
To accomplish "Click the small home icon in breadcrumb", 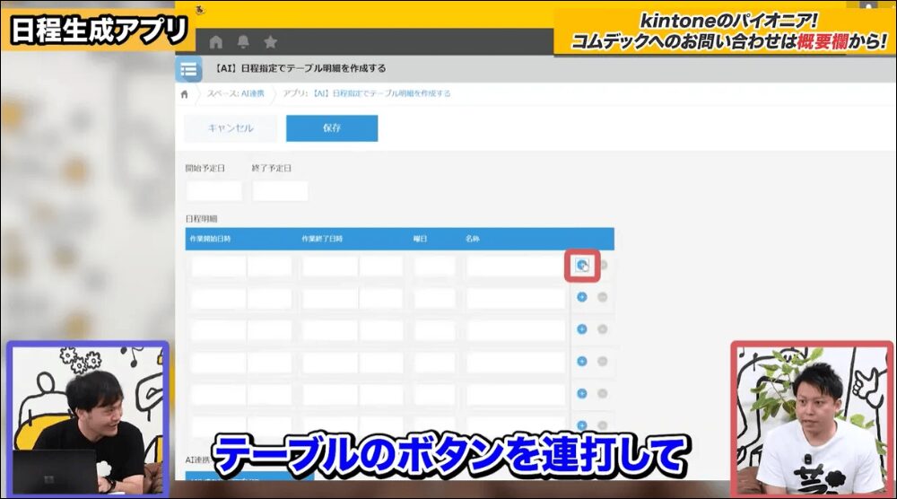I will 184,94.
